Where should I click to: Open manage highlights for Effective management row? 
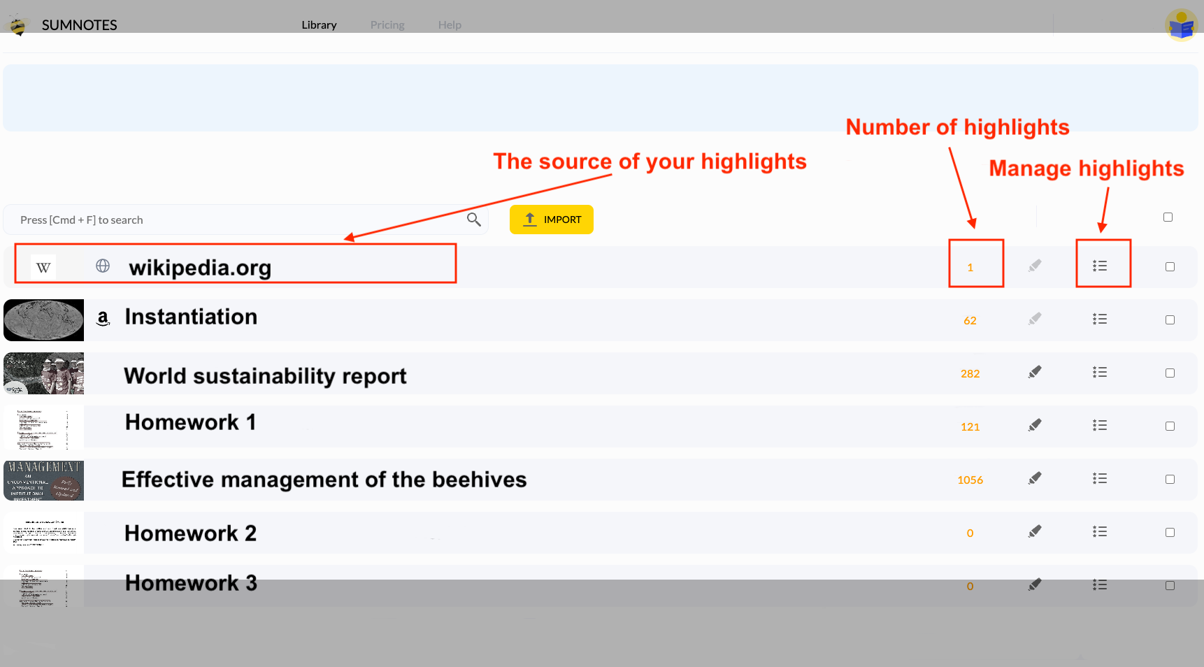(x=1100, y=478)
